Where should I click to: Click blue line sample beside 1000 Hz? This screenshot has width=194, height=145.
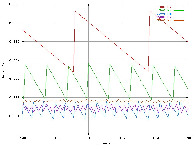tap(179, 14)
